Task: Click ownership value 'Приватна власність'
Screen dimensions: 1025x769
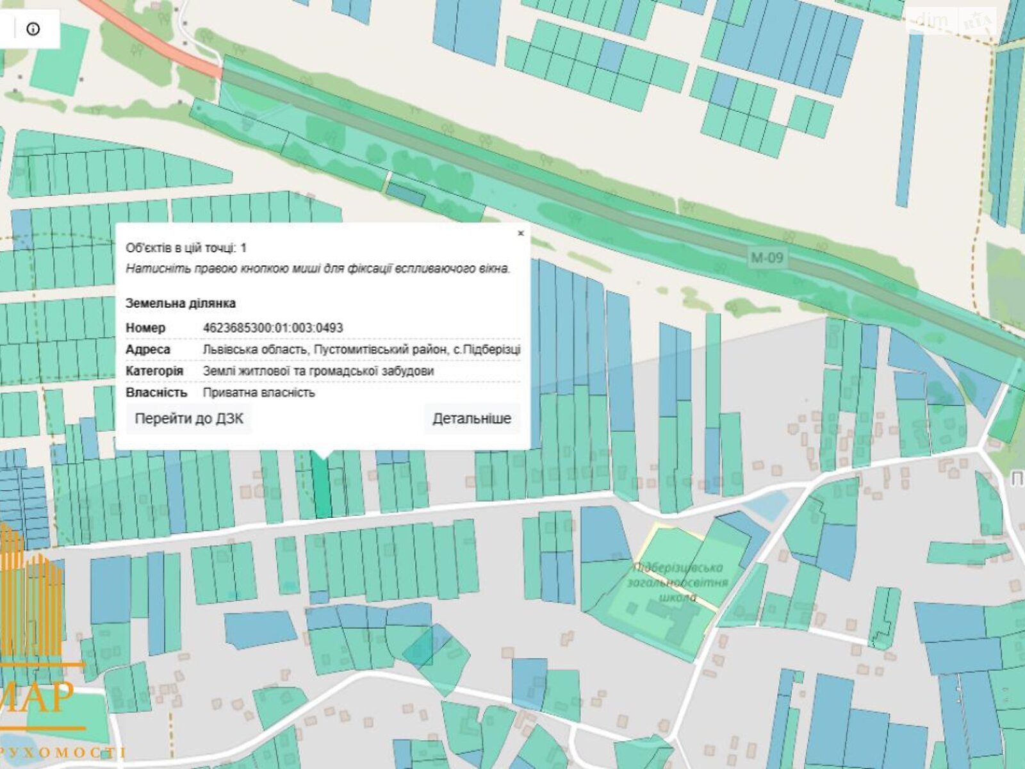Action: [259, 393]
